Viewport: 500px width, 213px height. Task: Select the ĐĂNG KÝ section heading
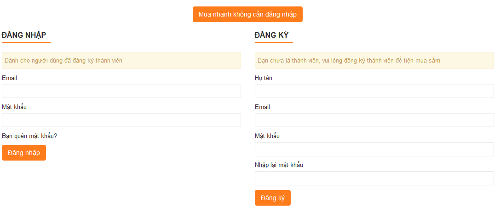coord(272,35)
